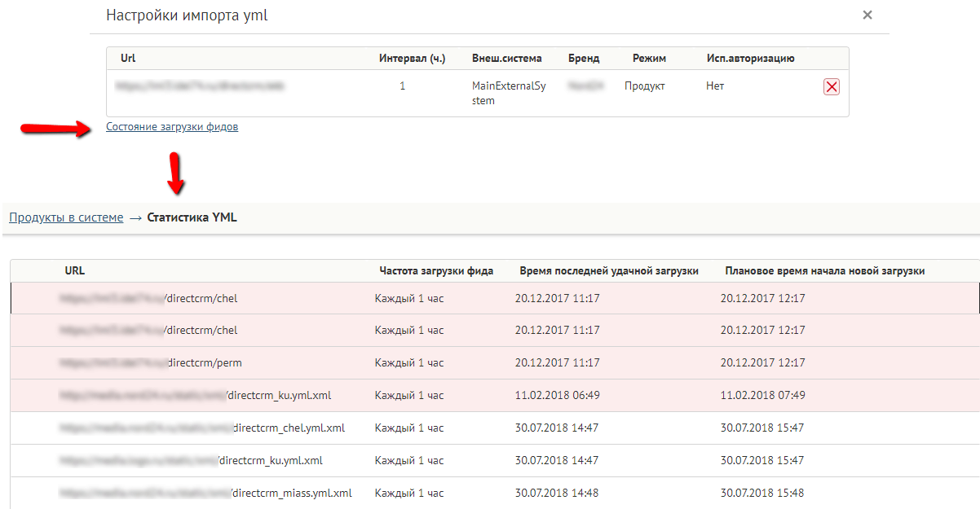
Task: Click the Статистика YML breadcrumb title
Action: tap(192, 217)
